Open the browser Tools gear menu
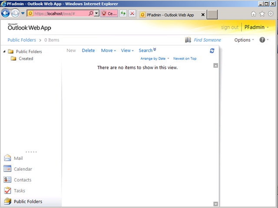The height and width of the screenshot is (208, 278). coord(271,13)
